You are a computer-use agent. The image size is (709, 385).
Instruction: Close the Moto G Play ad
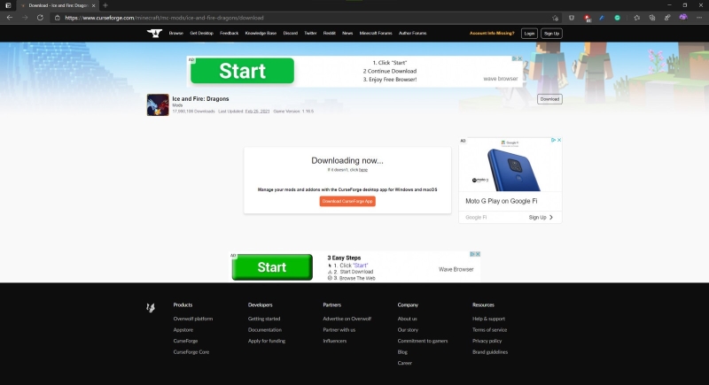(x=559, y=140)
